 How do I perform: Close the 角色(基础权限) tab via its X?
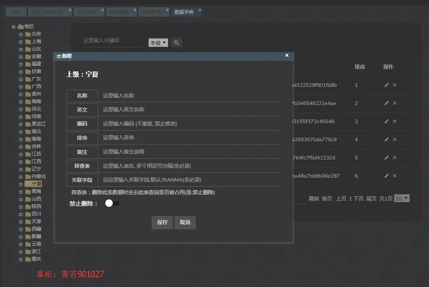coord(70,10)
